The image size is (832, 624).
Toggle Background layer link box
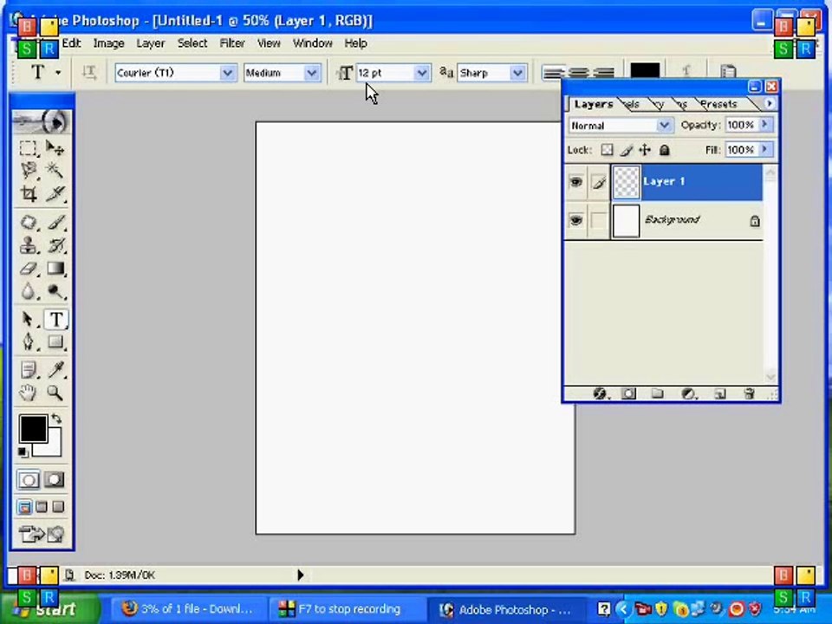click(x=599, y=219)
